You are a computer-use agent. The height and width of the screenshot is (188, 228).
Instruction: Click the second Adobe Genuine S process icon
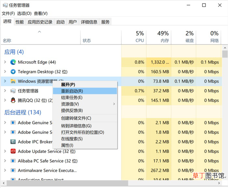pyautogui.click(x=13, y=132)
